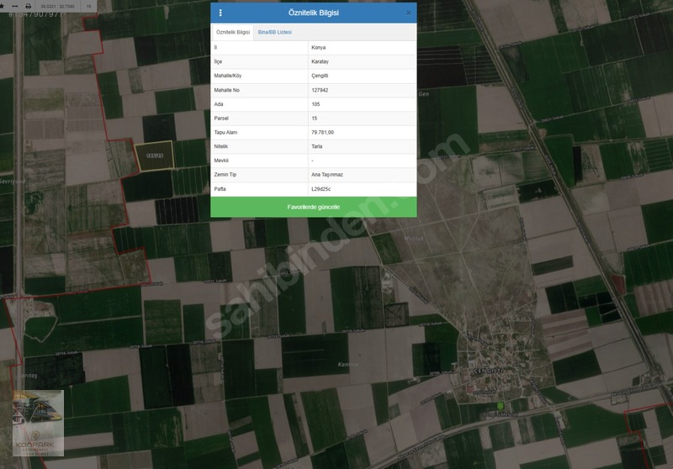
Task: Click the ÇENGİLTİ village label on map
Action: click(x=489, y=370)
